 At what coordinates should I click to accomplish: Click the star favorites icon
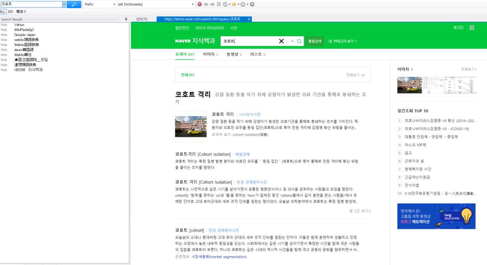[234, 4]
